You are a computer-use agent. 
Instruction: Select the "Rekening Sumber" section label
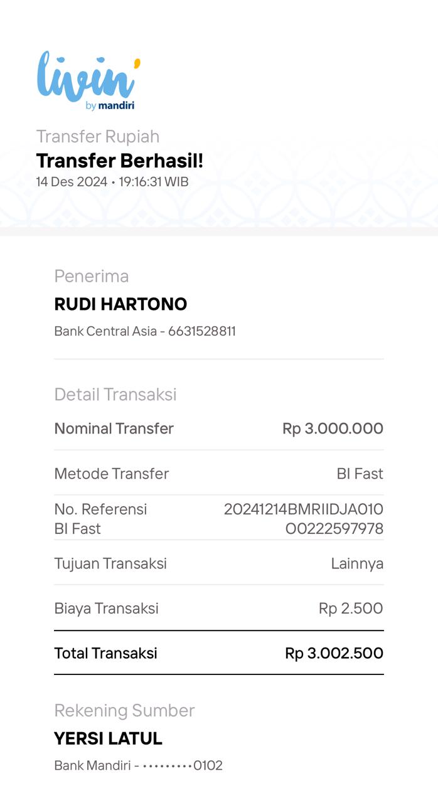coord(124,710)
